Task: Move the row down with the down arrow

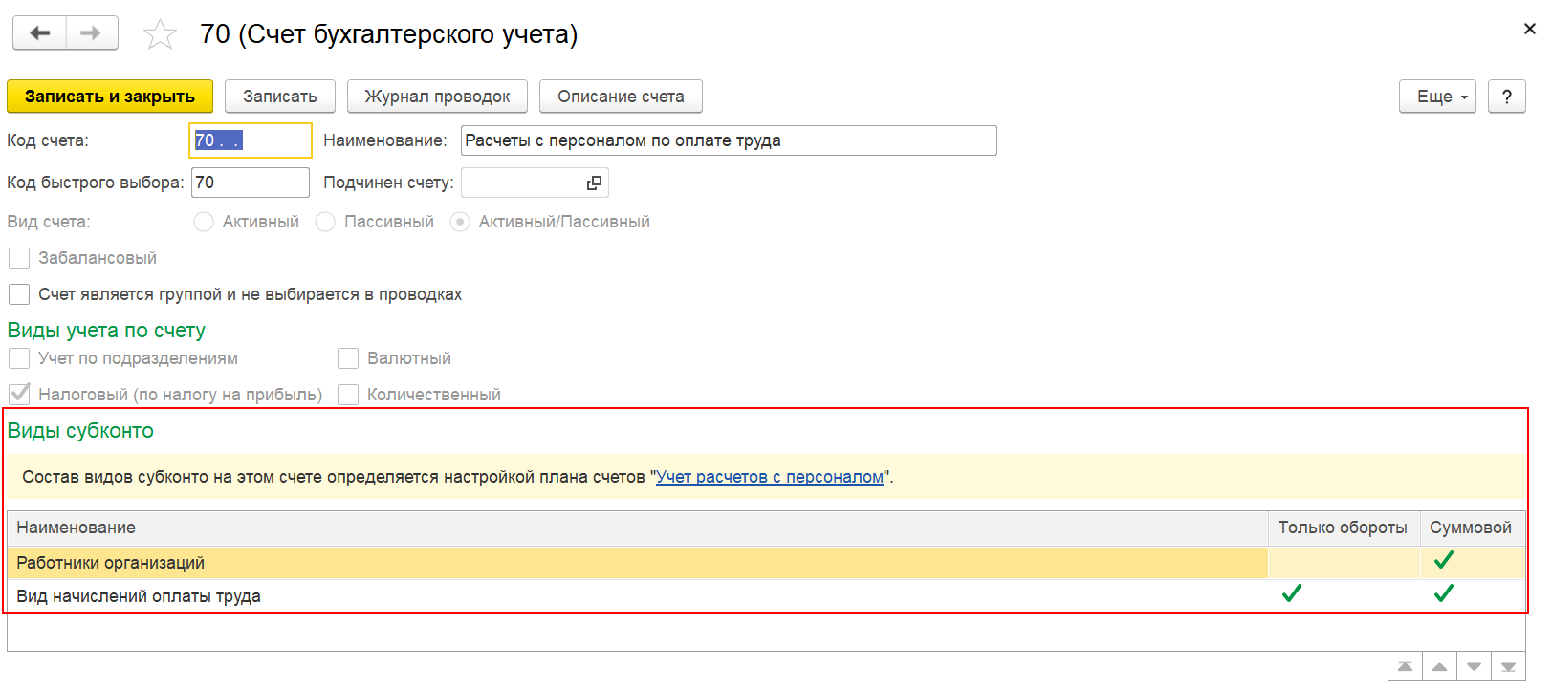Action: click(1474, 667)
